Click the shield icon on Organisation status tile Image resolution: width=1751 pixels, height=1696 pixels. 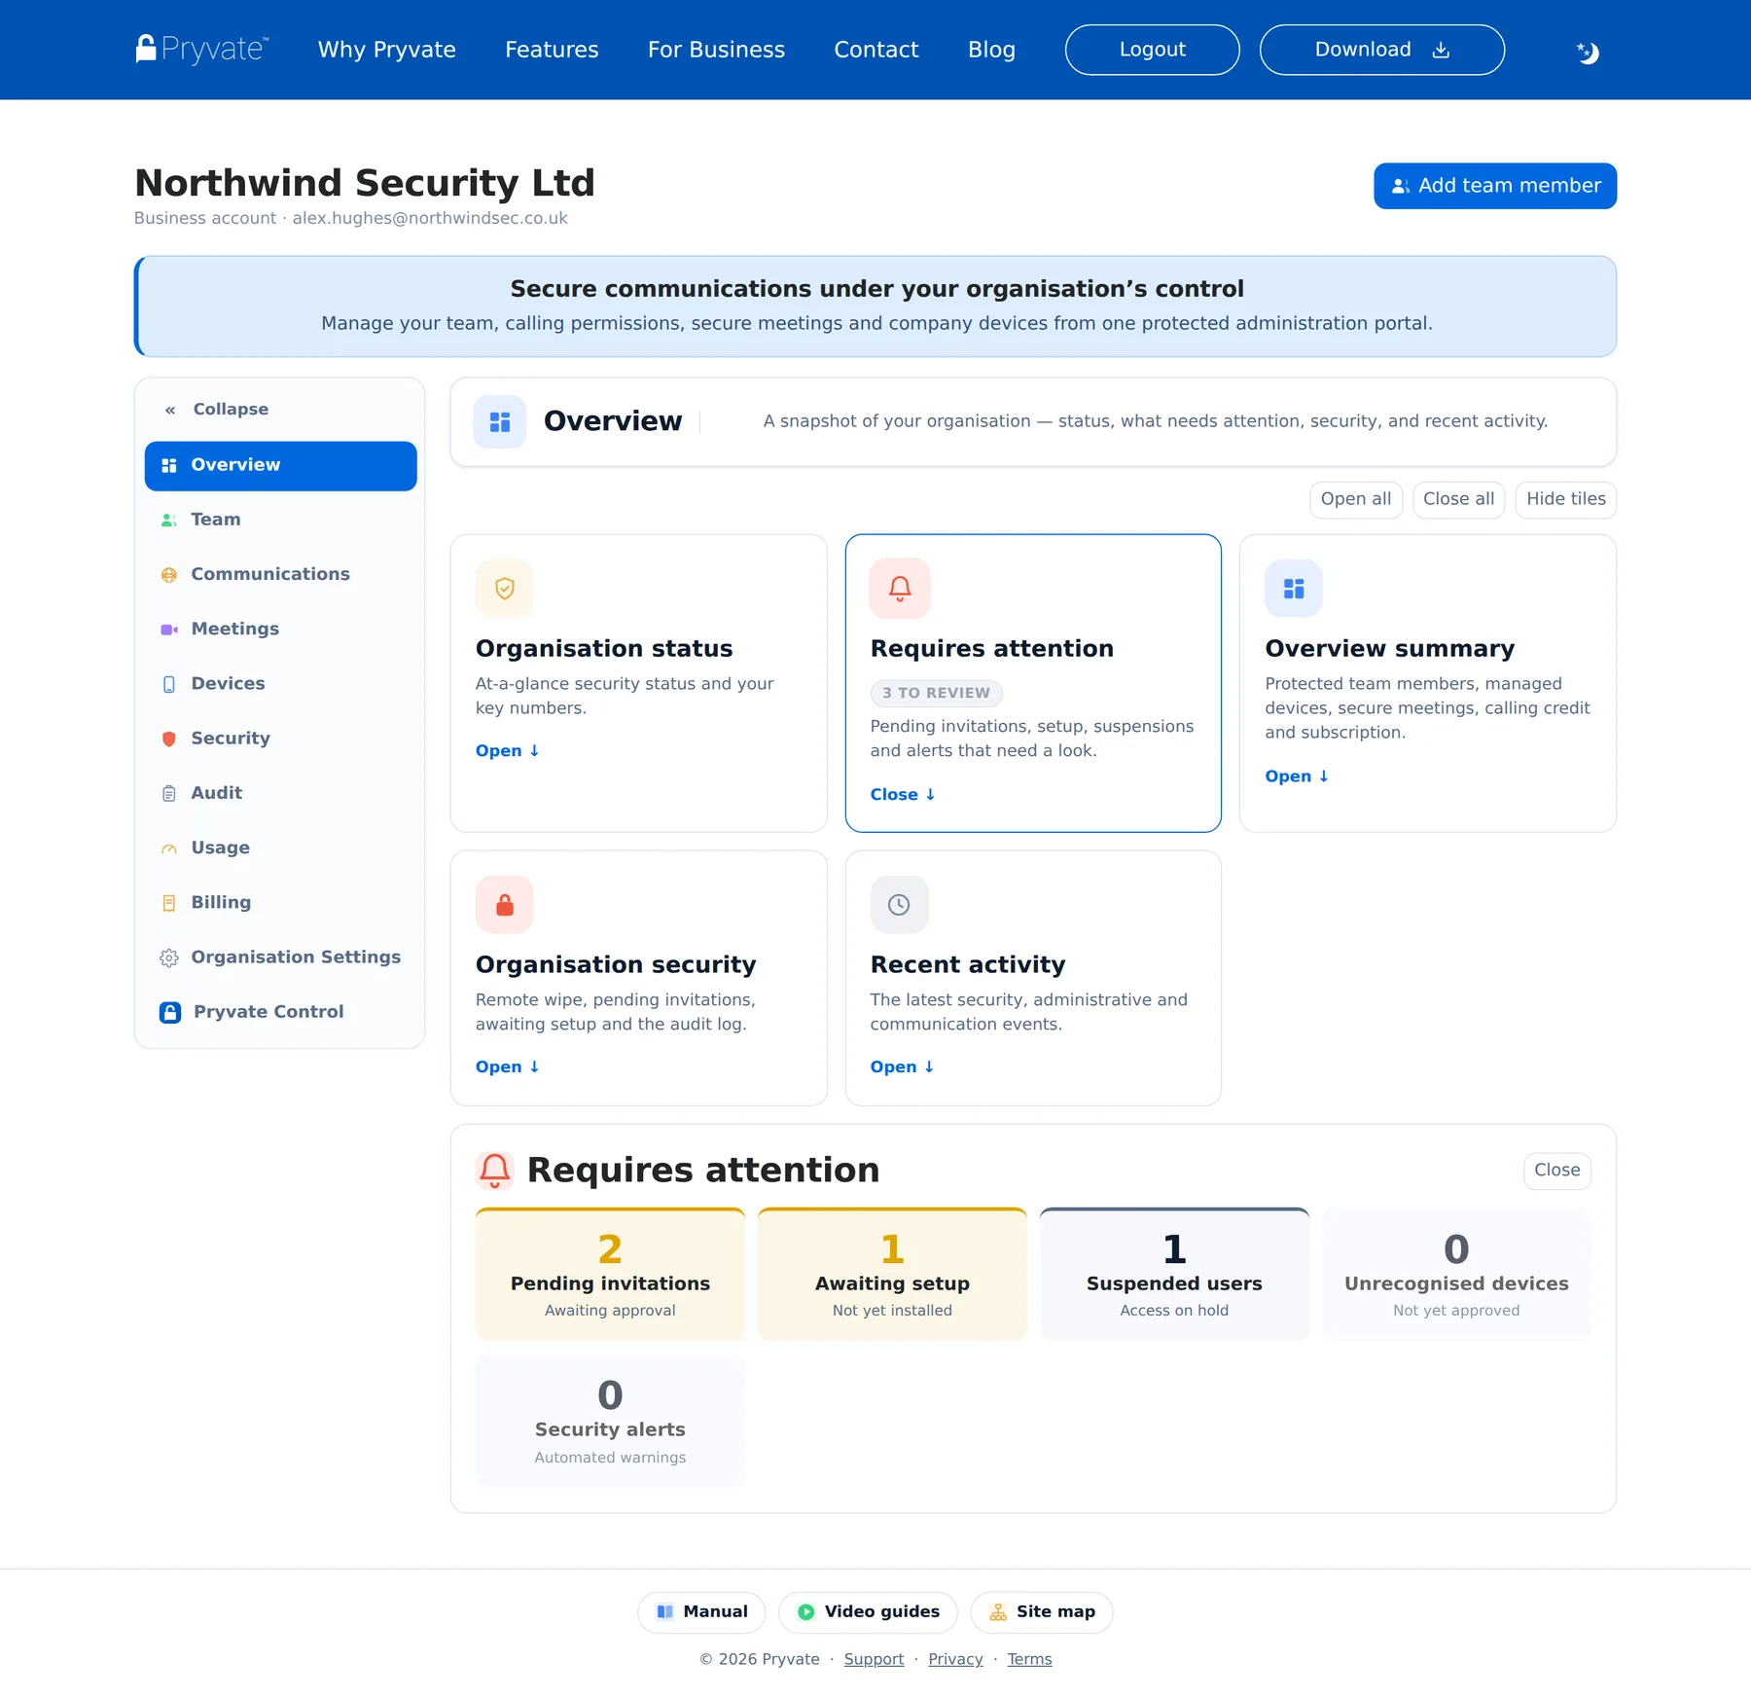504,589
